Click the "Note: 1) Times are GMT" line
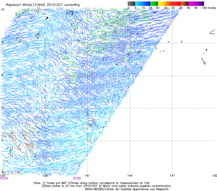The height and width of the screenshot is (191, 217). 91,183
